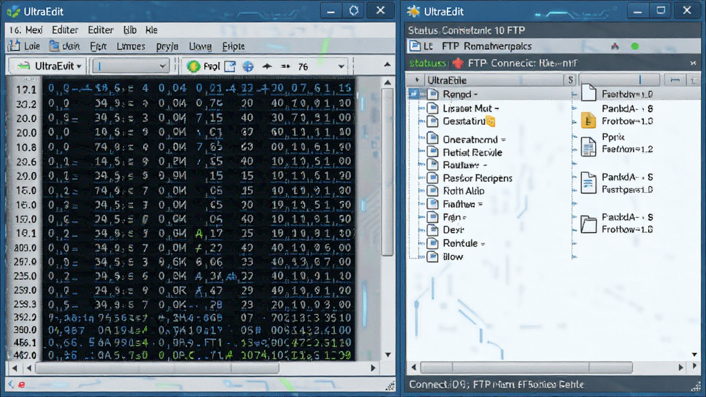Click the red FTP Connecic icon
The width and height of the screenshot is (706, 397).
point(458,63)
